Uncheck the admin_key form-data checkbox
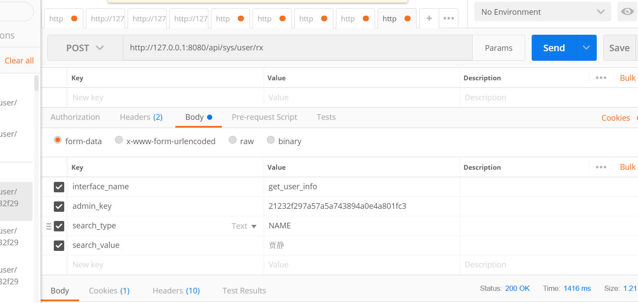 (59, 206)
